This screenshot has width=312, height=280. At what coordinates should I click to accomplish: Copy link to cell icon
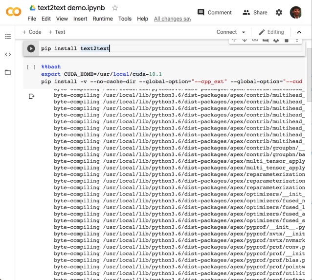(255, 40)
